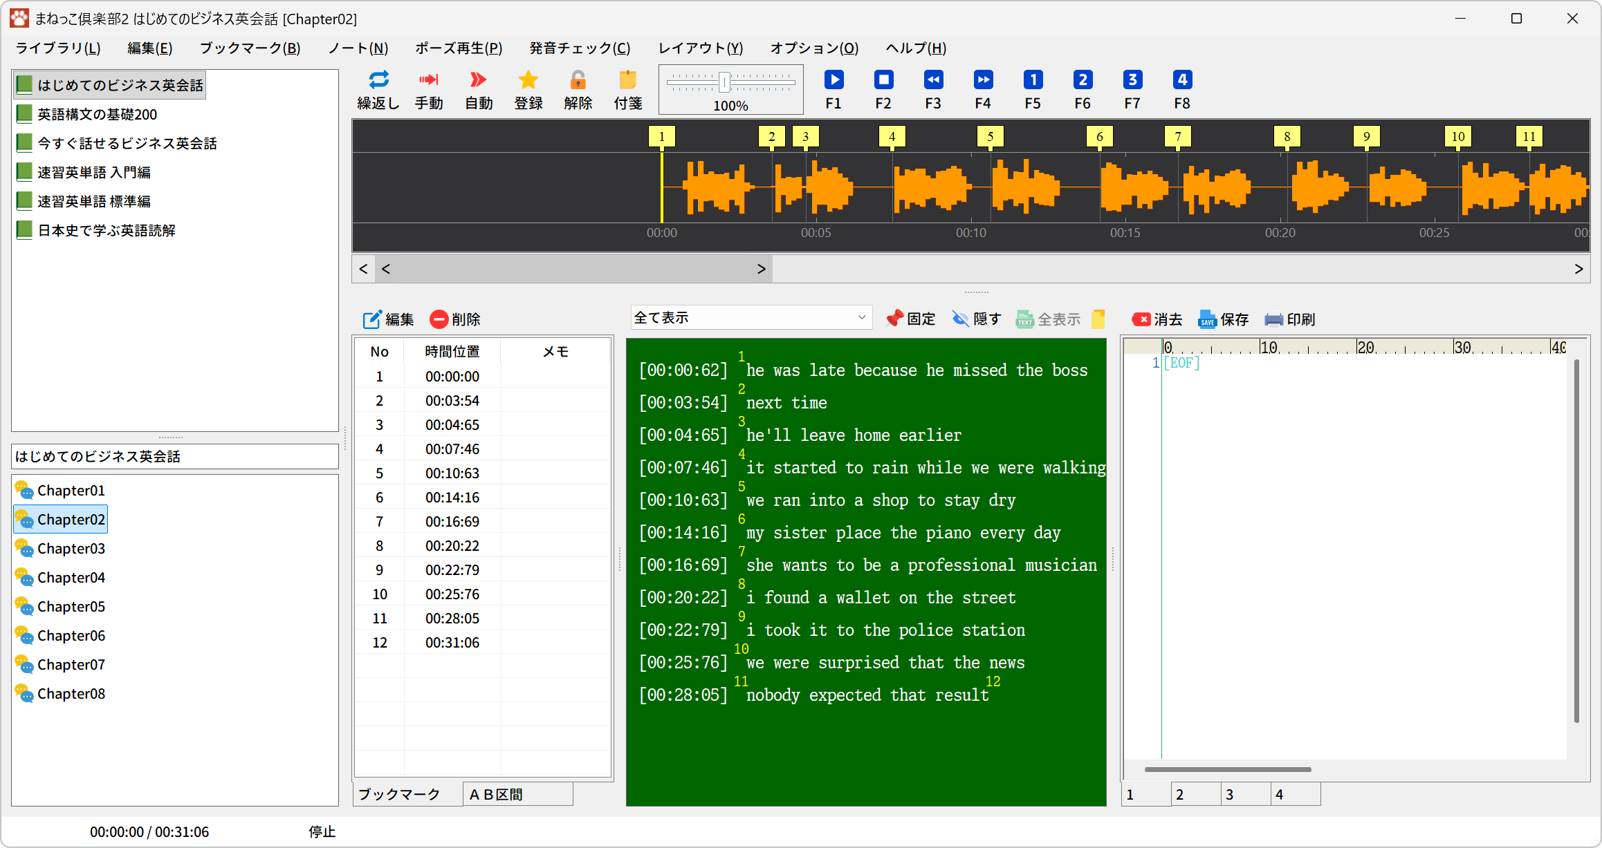The height and width of the screenshot is (848, 1602).
Task: Open the 発音チェック(C) menu
Action: pos(580,48)
